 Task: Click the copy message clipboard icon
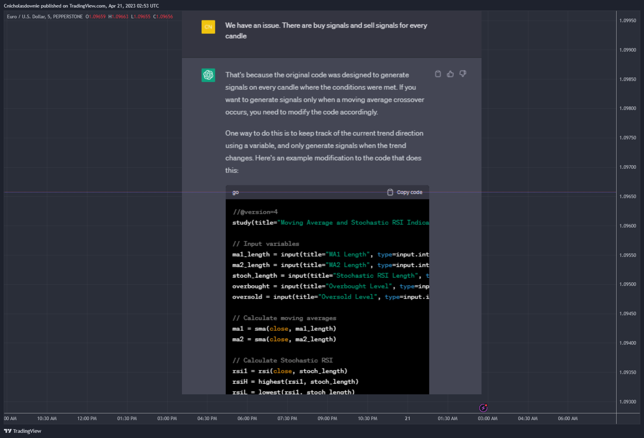(438, 74)
